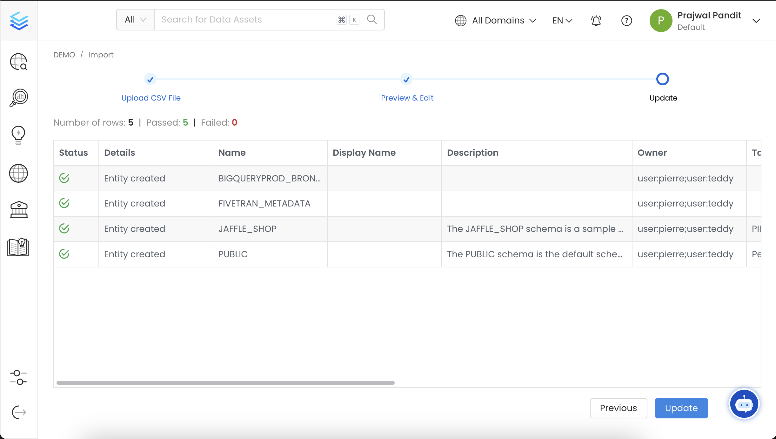
Task: Select the Data Insights lightbulb icon
Action: (18, 135)
